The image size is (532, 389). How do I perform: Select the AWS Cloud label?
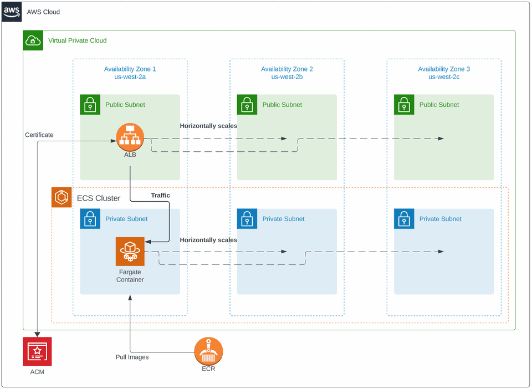pos(43,12)
